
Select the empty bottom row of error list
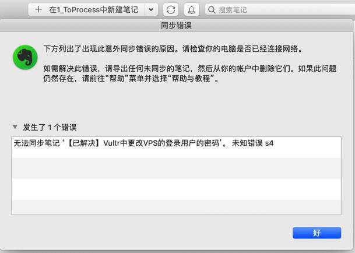[x=176, y=207]
